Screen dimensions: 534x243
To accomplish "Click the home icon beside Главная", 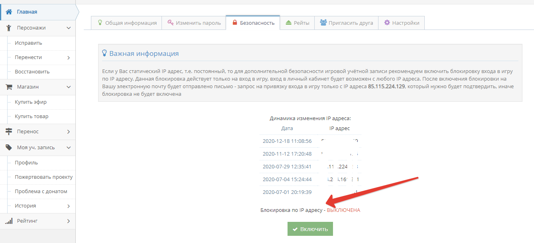I will [x=9, y=12].
